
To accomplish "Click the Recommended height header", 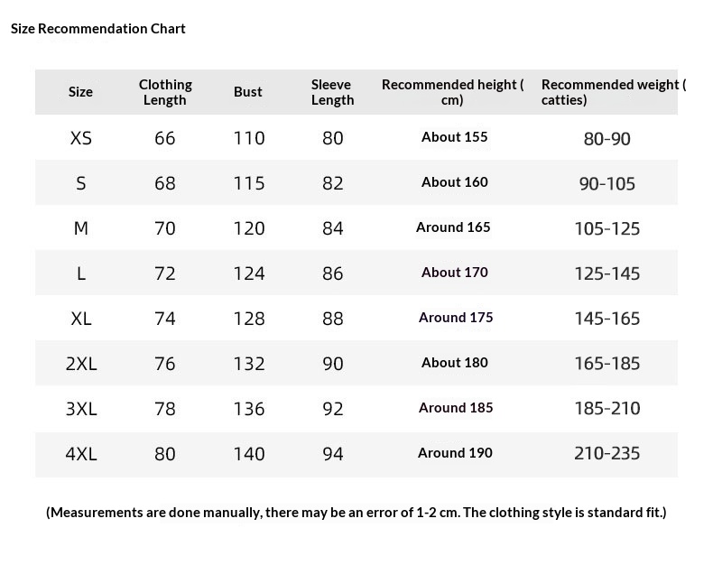I will coord(453,92).
